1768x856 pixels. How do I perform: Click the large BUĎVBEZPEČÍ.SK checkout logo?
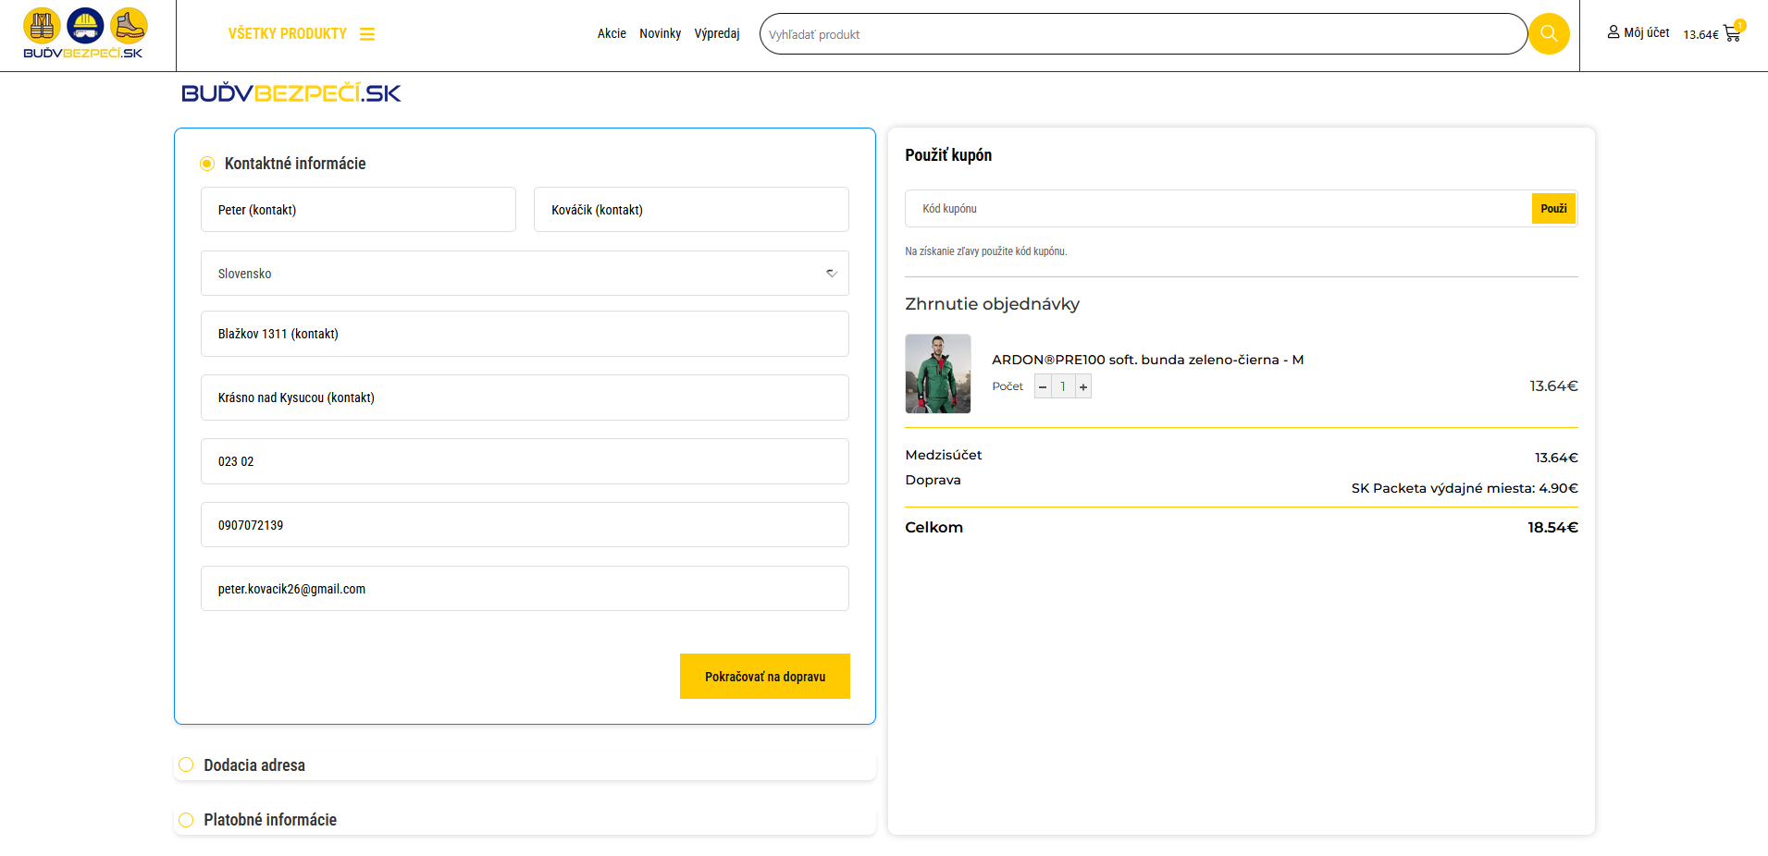click(291, 93)
